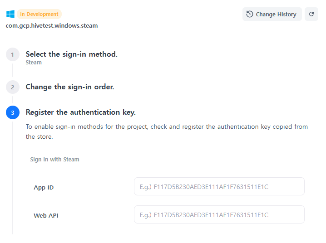Click the In Development status badge
326x243 pixels.
[39, 14]
